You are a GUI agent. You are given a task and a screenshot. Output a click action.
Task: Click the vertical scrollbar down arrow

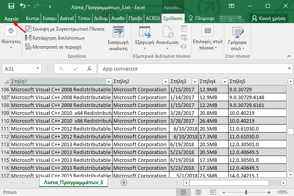coord(290,175)
